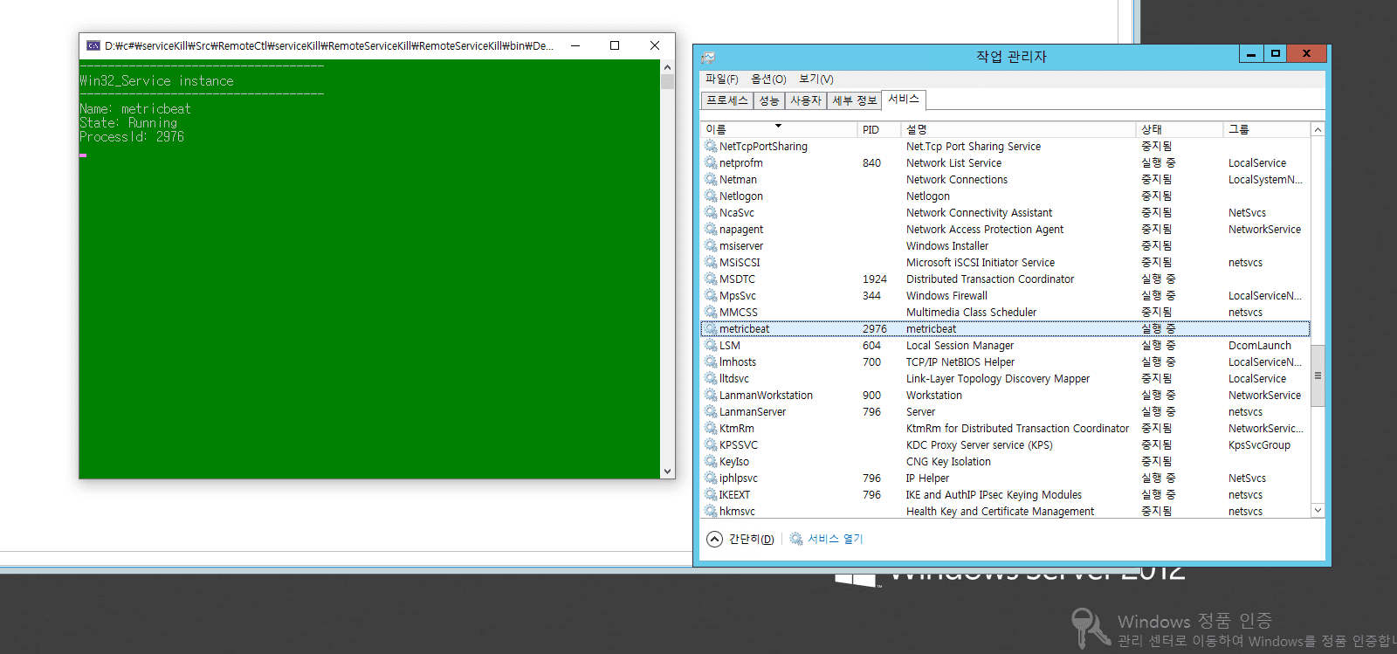Open the 파일(F) menu
1397x654 pixels.
(721, 79)
